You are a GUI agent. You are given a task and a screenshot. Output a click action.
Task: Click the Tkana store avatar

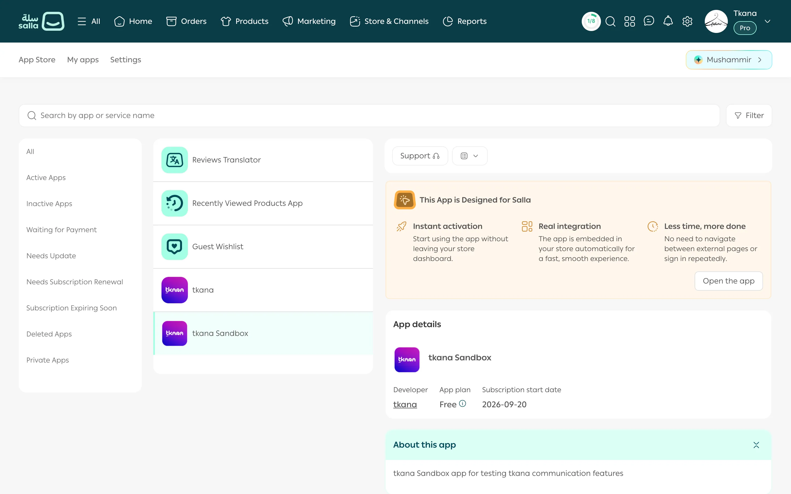click(x=716, y=21)
